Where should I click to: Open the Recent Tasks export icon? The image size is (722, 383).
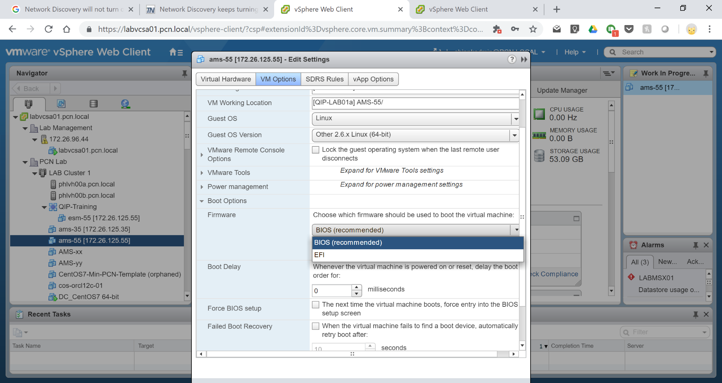tap(20, 332)
